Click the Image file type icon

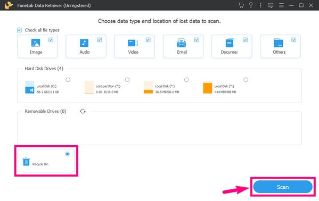point(36,43)
